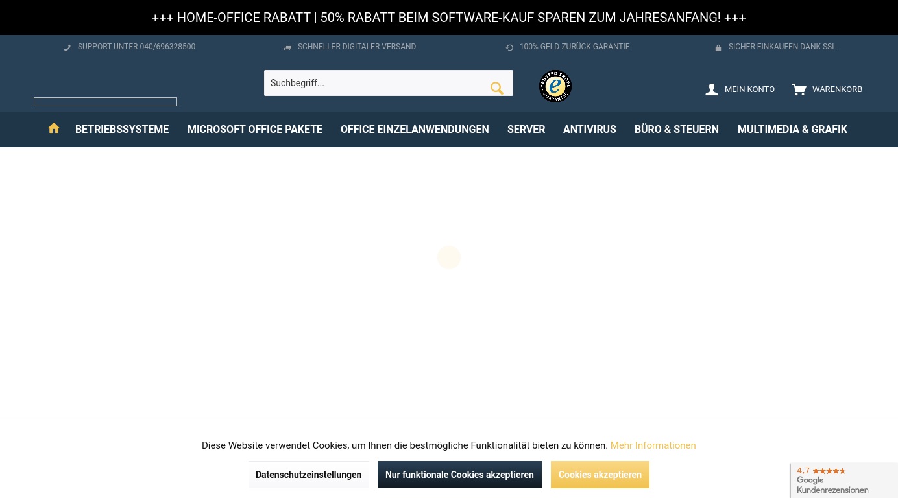Click the delivery truck icon
The image size is (898, 498).
287,47
